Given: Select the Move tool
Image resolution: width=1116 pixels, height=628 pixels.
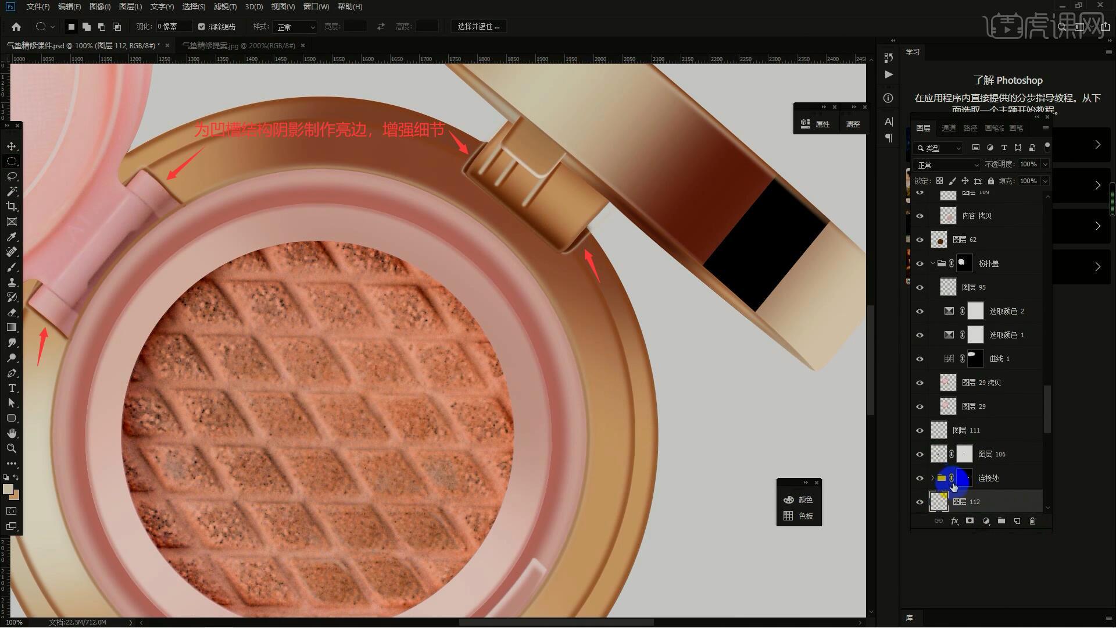Looking at the screenshot, I should pyautogui.click(x=12, y=146).
